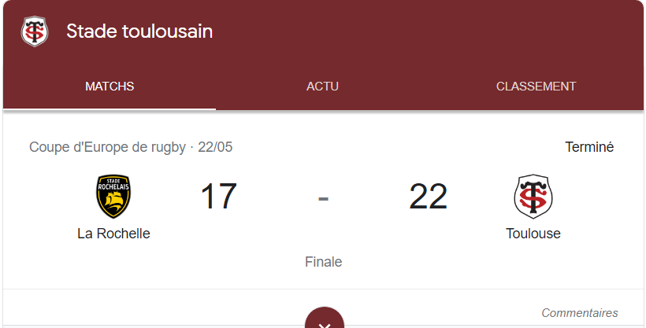Open the Commentaires link
The image size is (646, 328).
pos(580,313)
